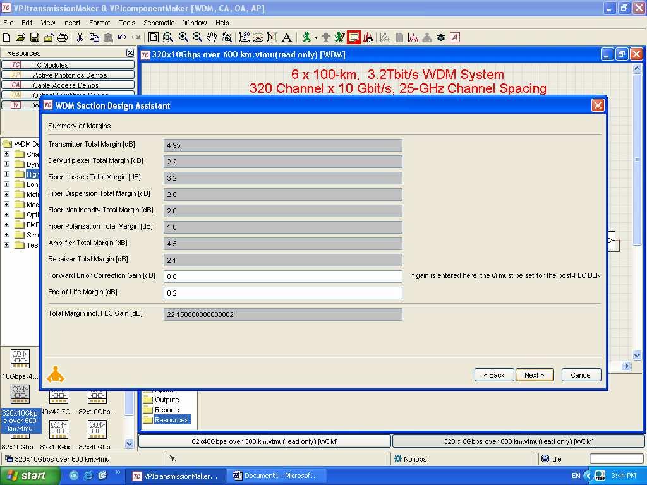Screen dimensions: 647x485
Task: Click the Rotate 90 degrees icon
Action: (245, 37)
